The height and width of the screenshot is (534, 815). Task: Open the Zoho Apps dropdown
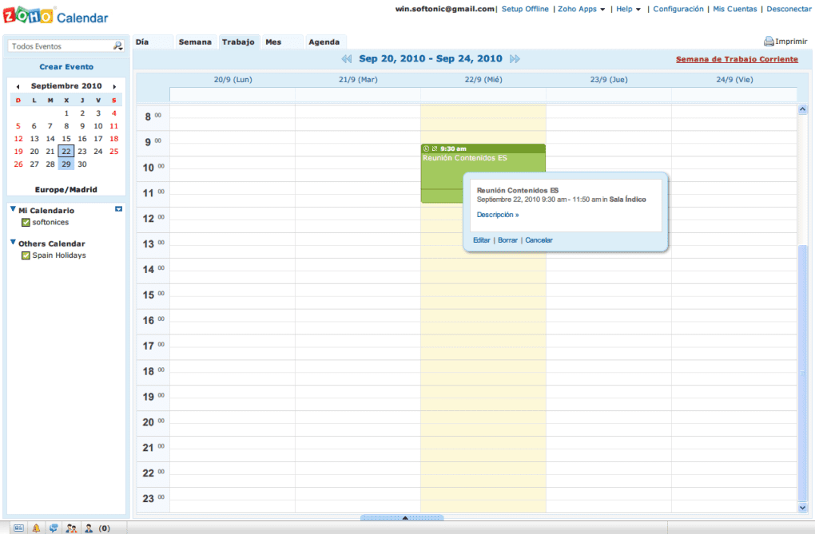(581, 9)
